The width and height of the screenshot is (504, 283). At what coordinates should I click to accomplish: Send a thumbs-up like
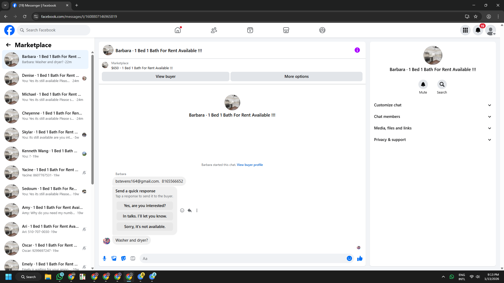[x=360, y=258]
